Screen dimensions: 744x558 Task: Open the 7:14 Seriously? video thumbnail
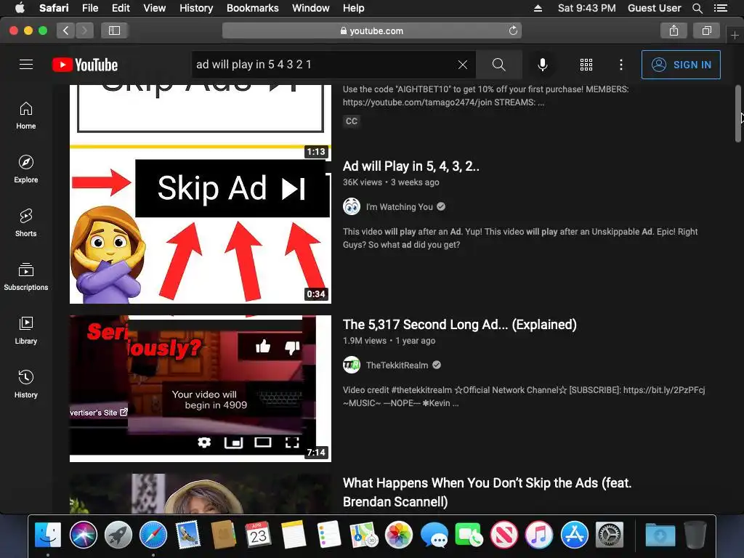[201, 389]
